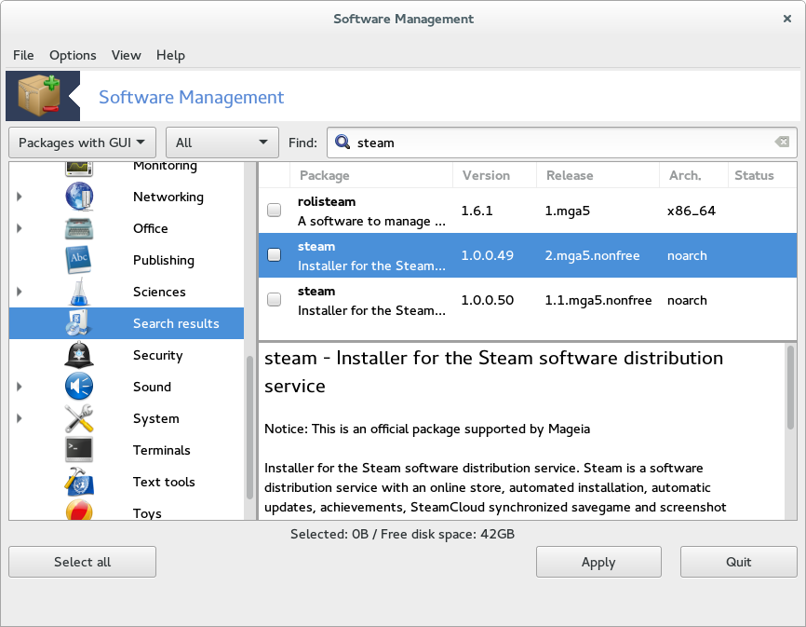806x627 pixels.
Task: Tick the rolisteam package checkbox
Action: click(x=275, y=211)
